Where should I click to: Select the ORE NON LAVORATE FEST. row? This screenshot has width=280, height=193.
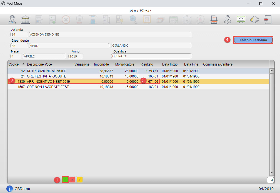138,87
